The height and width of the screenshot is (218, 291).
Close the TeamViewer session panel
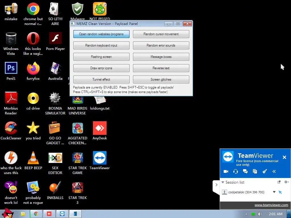click(x=284, y=157)
